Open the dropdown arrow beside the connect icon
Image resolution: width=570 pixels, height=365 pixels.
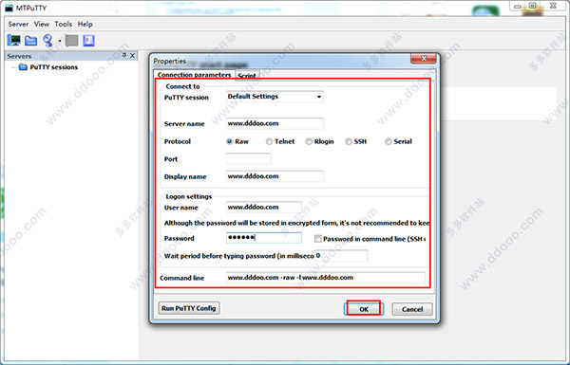(60, 41)
